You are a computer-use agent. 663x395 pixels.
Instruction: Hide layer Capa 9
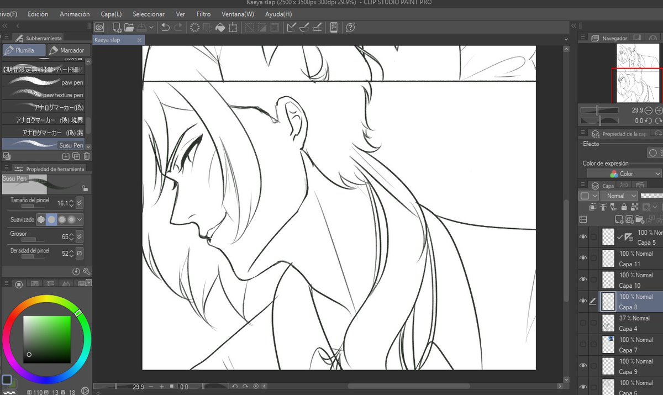point(583,366)
